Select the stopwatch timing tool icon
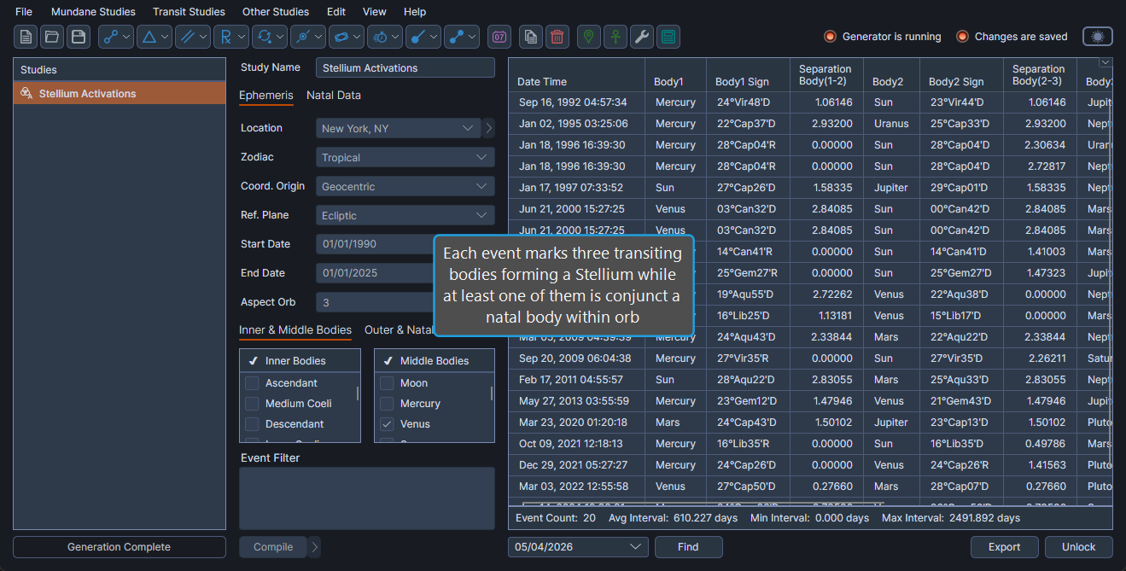 (380, 37)
